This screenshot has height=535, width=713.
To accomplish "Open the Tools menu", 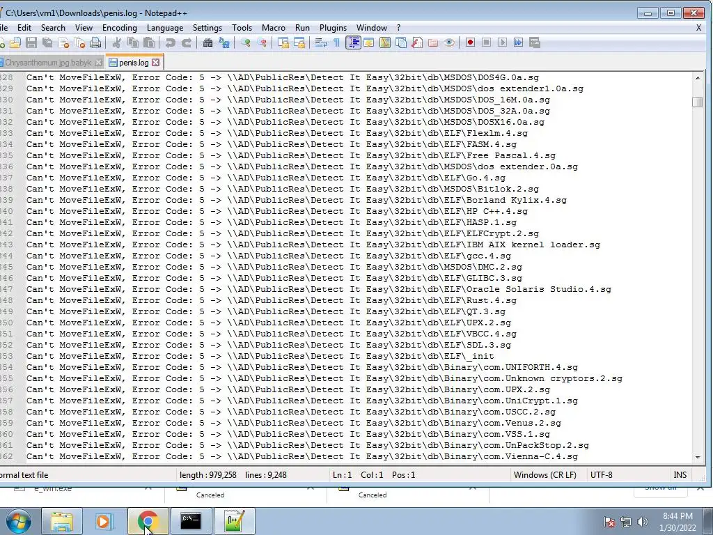I will tap(242, 28).
